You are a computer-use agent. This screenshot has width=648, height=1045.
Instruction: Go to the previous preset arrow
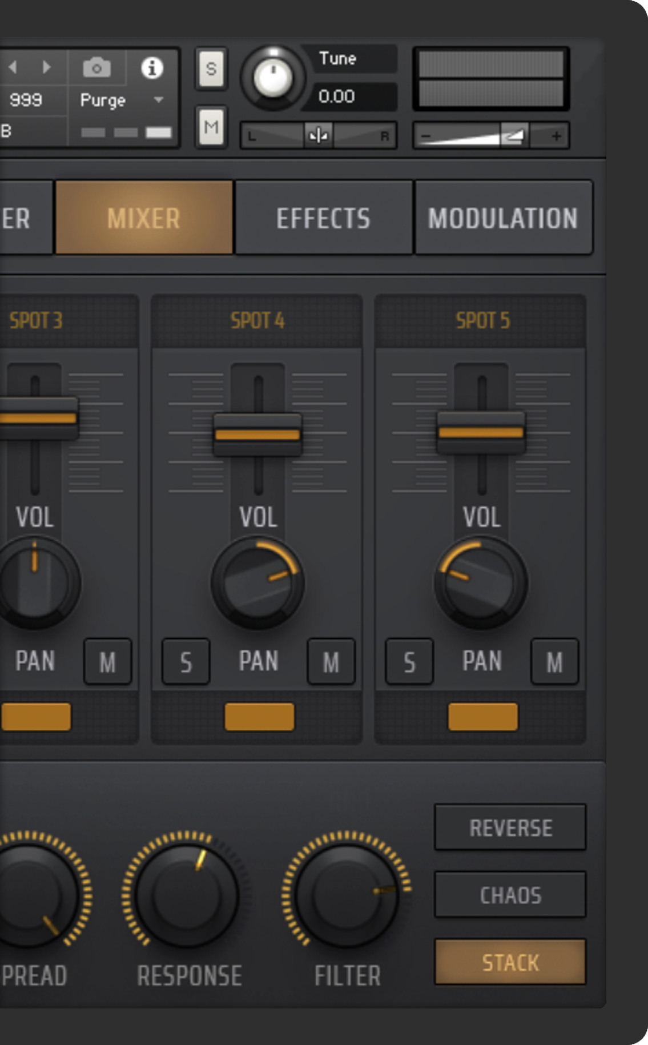pyautogui.click(x=13, y=67)
